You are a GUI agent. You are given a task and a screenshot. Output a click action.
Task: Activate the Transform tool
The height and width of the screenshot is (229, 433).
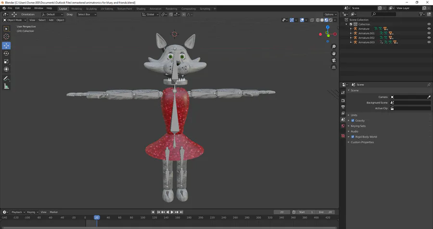(x=6, y=70)
